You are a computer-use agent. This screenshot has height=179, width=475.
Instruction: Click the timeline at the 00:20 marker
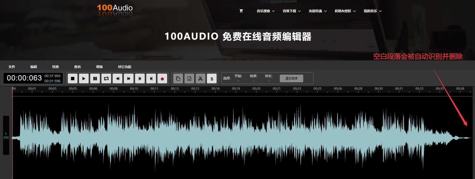click(256, 89)
